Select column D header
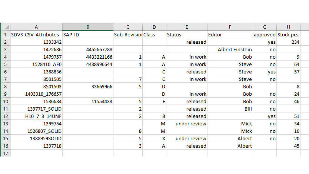 (154, 27)
